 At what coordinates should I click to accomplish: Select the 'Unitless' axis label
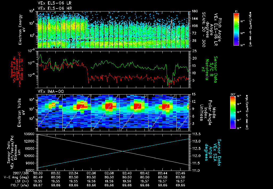point(202,112)
